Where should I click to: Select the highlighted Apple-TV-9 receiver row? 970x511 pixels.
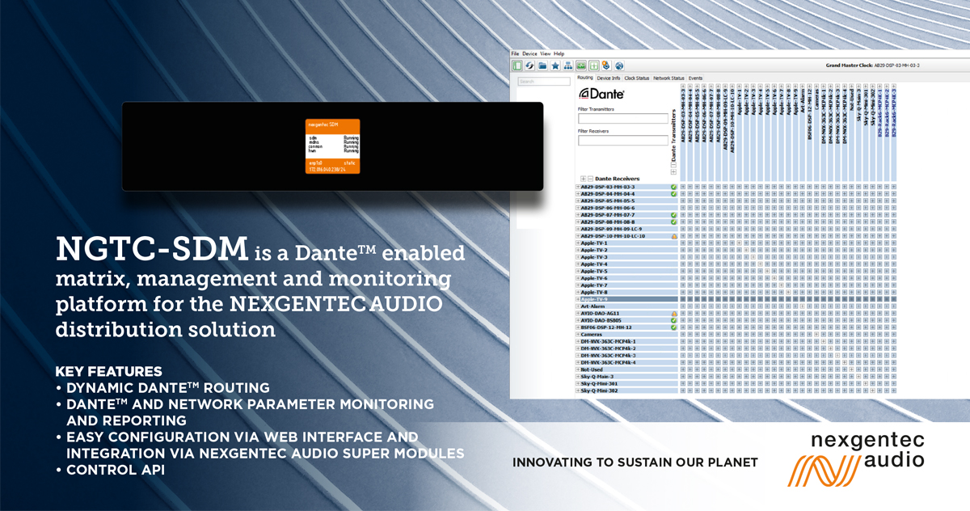(626, 299)
